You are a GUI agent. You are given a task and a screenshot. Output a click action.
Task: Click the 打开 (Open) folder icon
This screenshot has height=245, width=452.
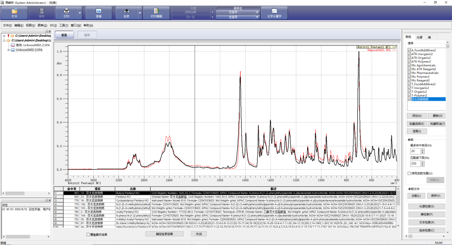[15, 11]
